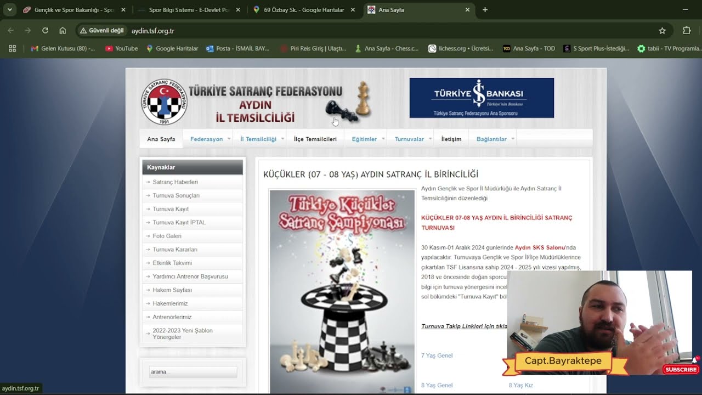Expand the Turnuvalar dropdown arrow

pyautogui.click(x=429, y=139)
